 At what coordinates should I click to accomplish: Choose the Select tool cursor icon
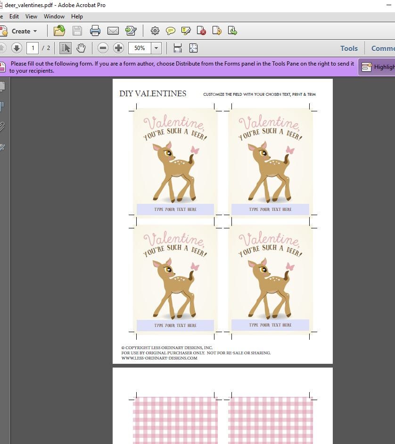(66, 48)
